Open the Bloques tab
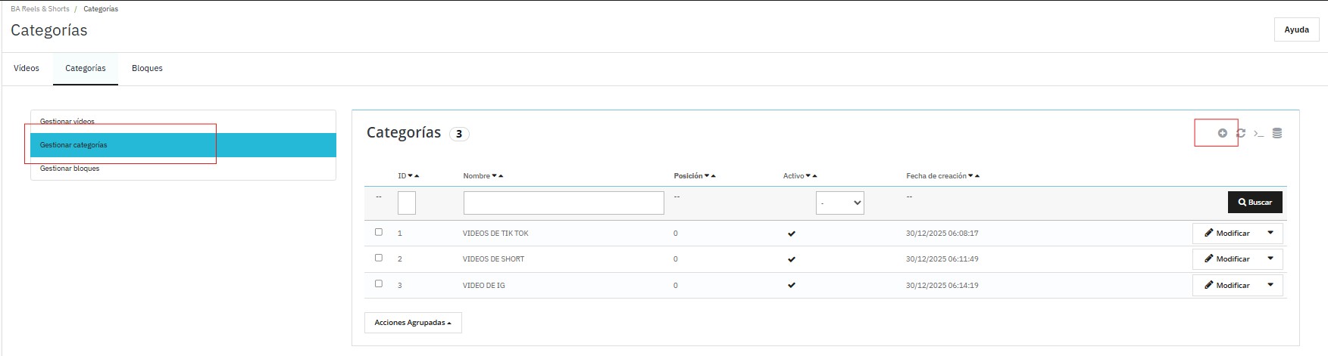This screenshot has height=356, width=1328. click(x=147, y=68)
